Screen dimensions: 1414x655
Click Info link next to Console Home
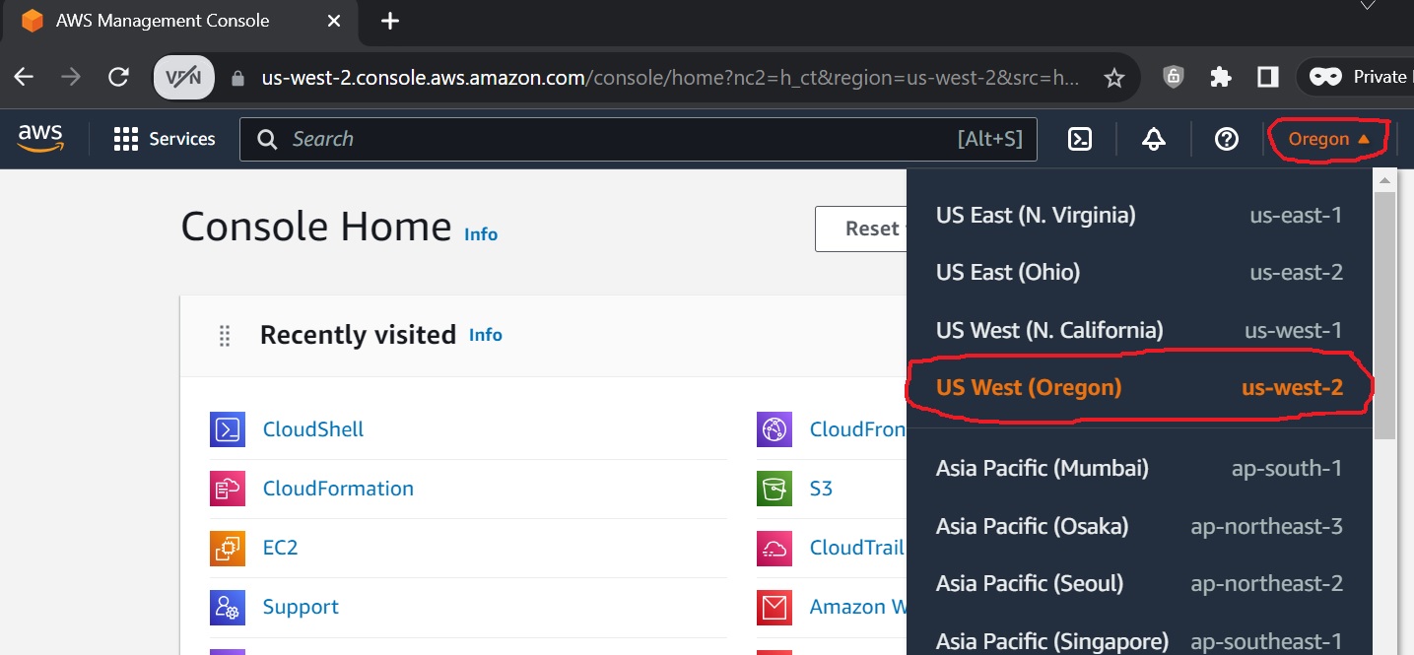(481, 234)
